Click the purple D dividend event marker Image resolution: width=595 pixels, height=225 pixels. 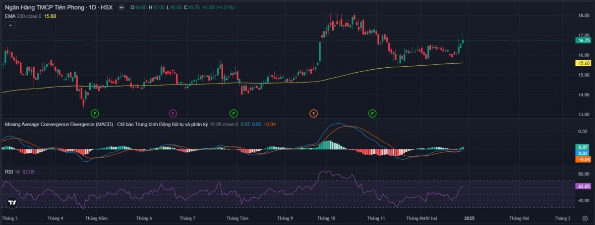point(173,113)
